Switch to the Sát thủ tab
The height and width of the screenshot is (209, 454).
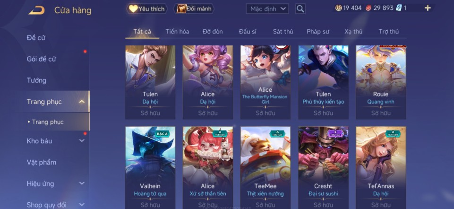click(283, 32)
